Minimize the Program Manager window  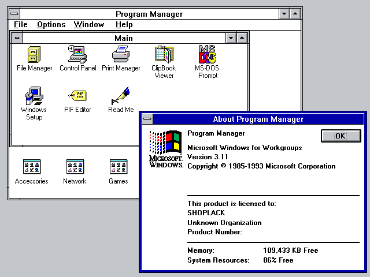[284, 14]
